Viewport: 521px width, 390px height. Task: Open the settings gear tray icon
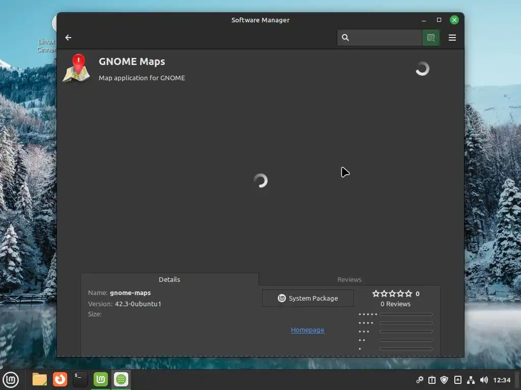420,380
